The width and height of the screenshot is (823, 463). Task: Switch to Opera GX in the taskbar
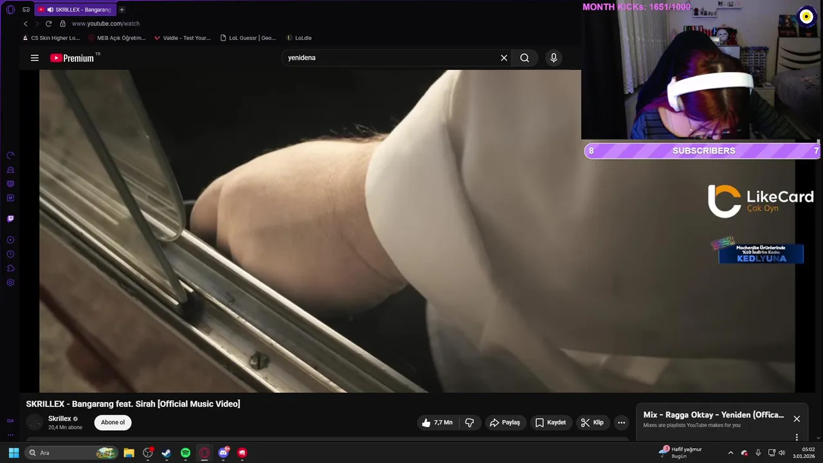tap(204, 453)
